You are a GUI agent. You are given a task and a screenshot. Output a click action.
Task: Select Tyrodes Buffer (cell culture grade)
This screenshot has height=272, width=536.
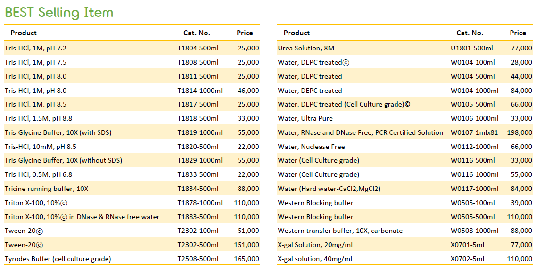[58, 259]
